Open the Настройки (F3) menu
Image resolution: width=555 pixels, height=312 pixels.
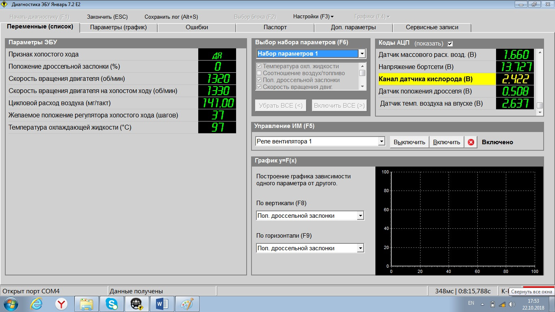click(313, 17)
